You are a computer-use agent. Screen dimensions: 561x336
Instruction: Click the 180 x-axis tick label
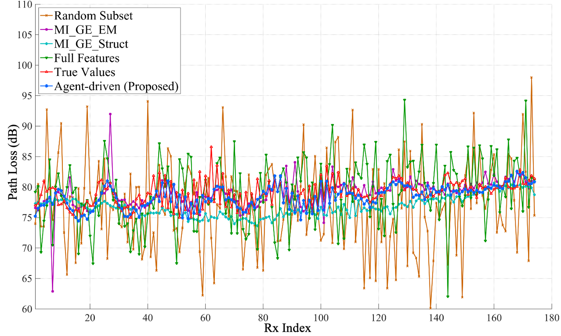551,317
